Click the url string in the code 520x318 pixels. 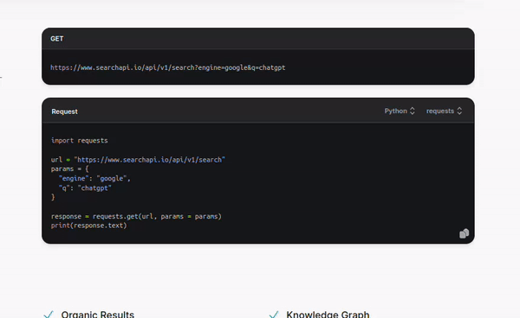tap(150, 160)
